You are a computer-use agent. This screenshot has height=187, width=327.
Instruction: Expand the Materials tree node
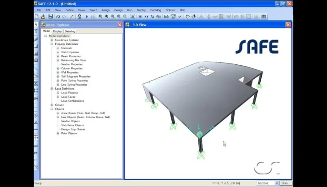(58, 48)
